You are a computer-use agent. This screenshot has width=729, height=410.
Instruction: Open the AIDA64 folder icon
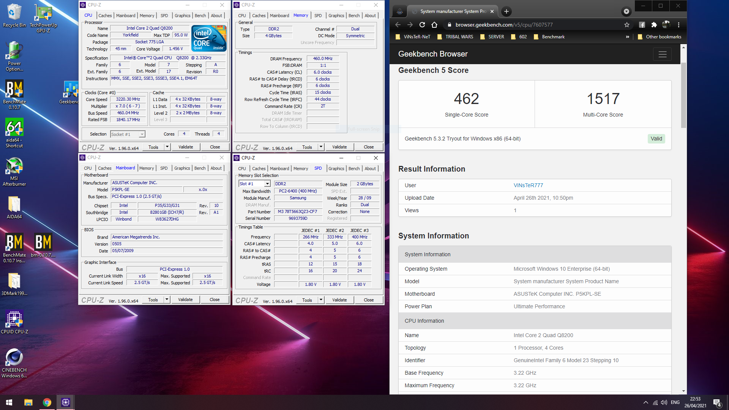click(x=14, y=207)
